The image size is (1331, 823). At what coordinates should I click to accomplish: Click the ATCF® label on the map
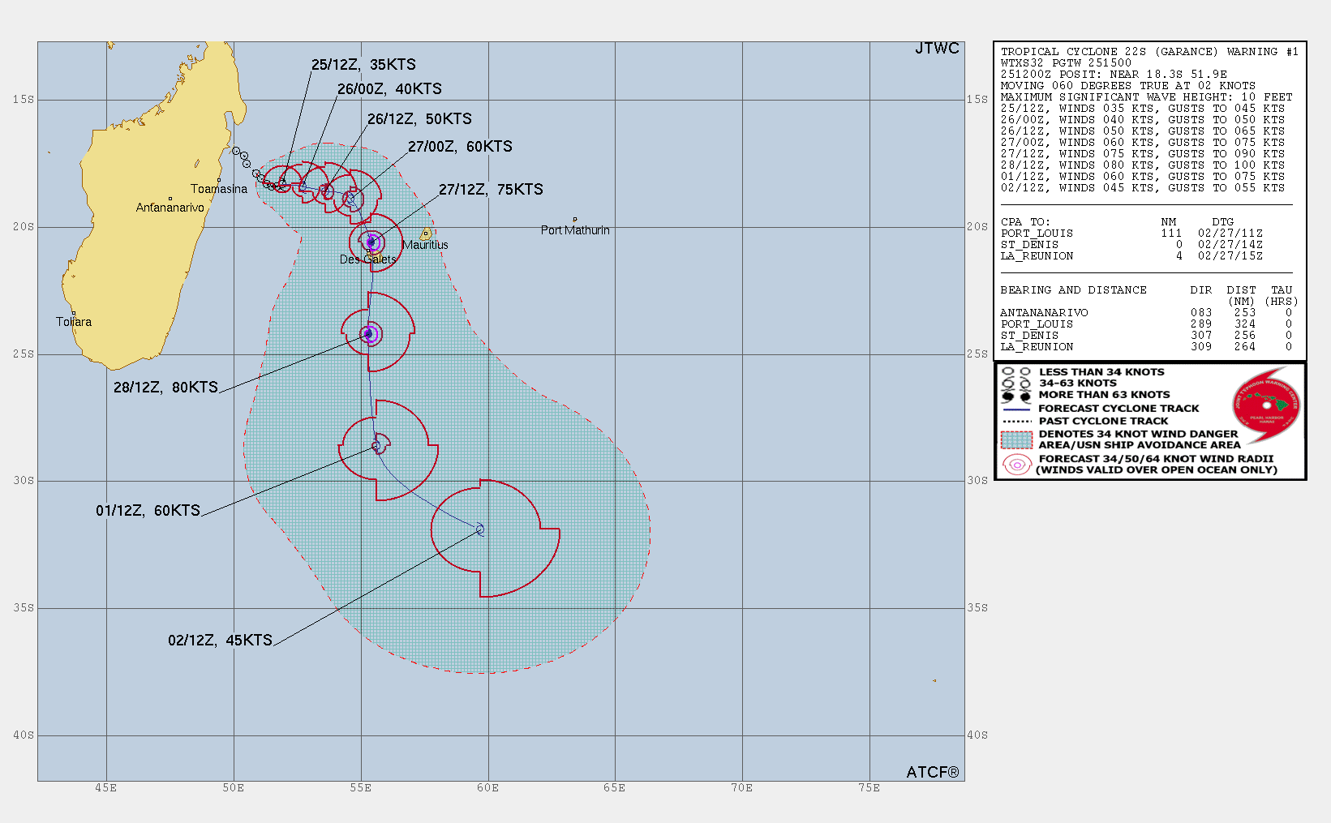tap(932, 773)
